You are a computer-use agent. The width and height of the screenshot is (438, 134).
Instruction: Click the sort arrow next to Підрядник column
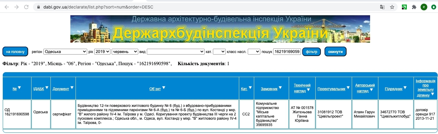click(405, 88)
